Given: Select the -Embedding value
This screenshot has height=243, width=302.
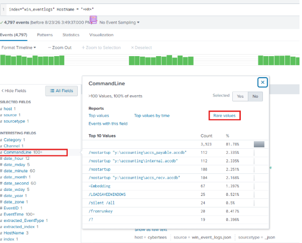Looking at the screenshot, I should pos(99,186).
